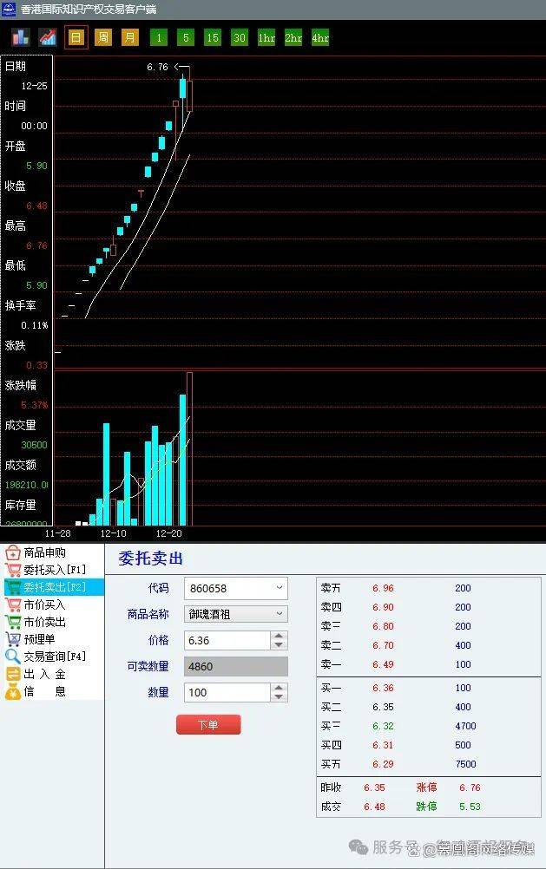Image resolution: width=546 pixels, height=869 pixels.
Task: Click the 交易查询 magnifier icon
Action: pos(13,657)
